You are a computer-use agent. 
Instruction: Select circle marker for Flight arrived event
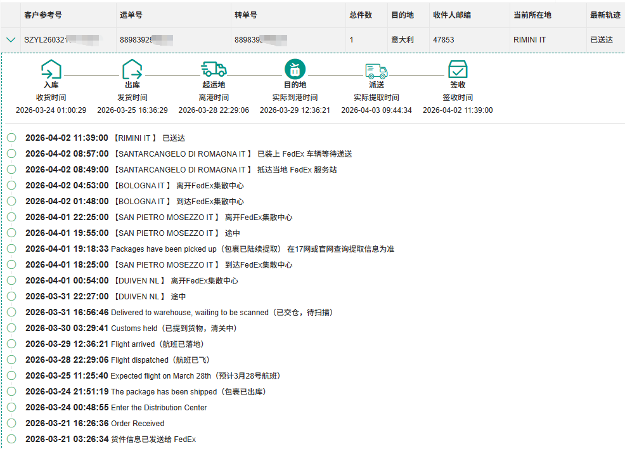pyautogui.click(x=11, y=344)
